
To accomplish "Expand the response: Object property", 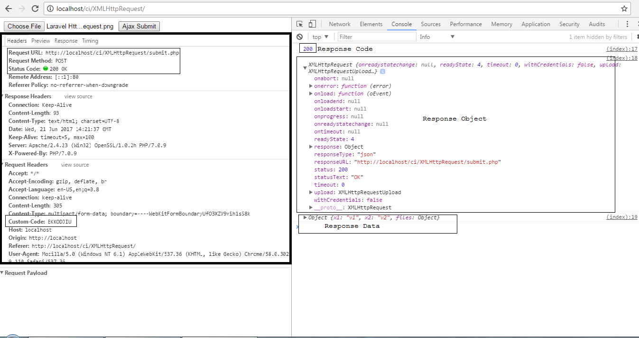I will [311, 147].
